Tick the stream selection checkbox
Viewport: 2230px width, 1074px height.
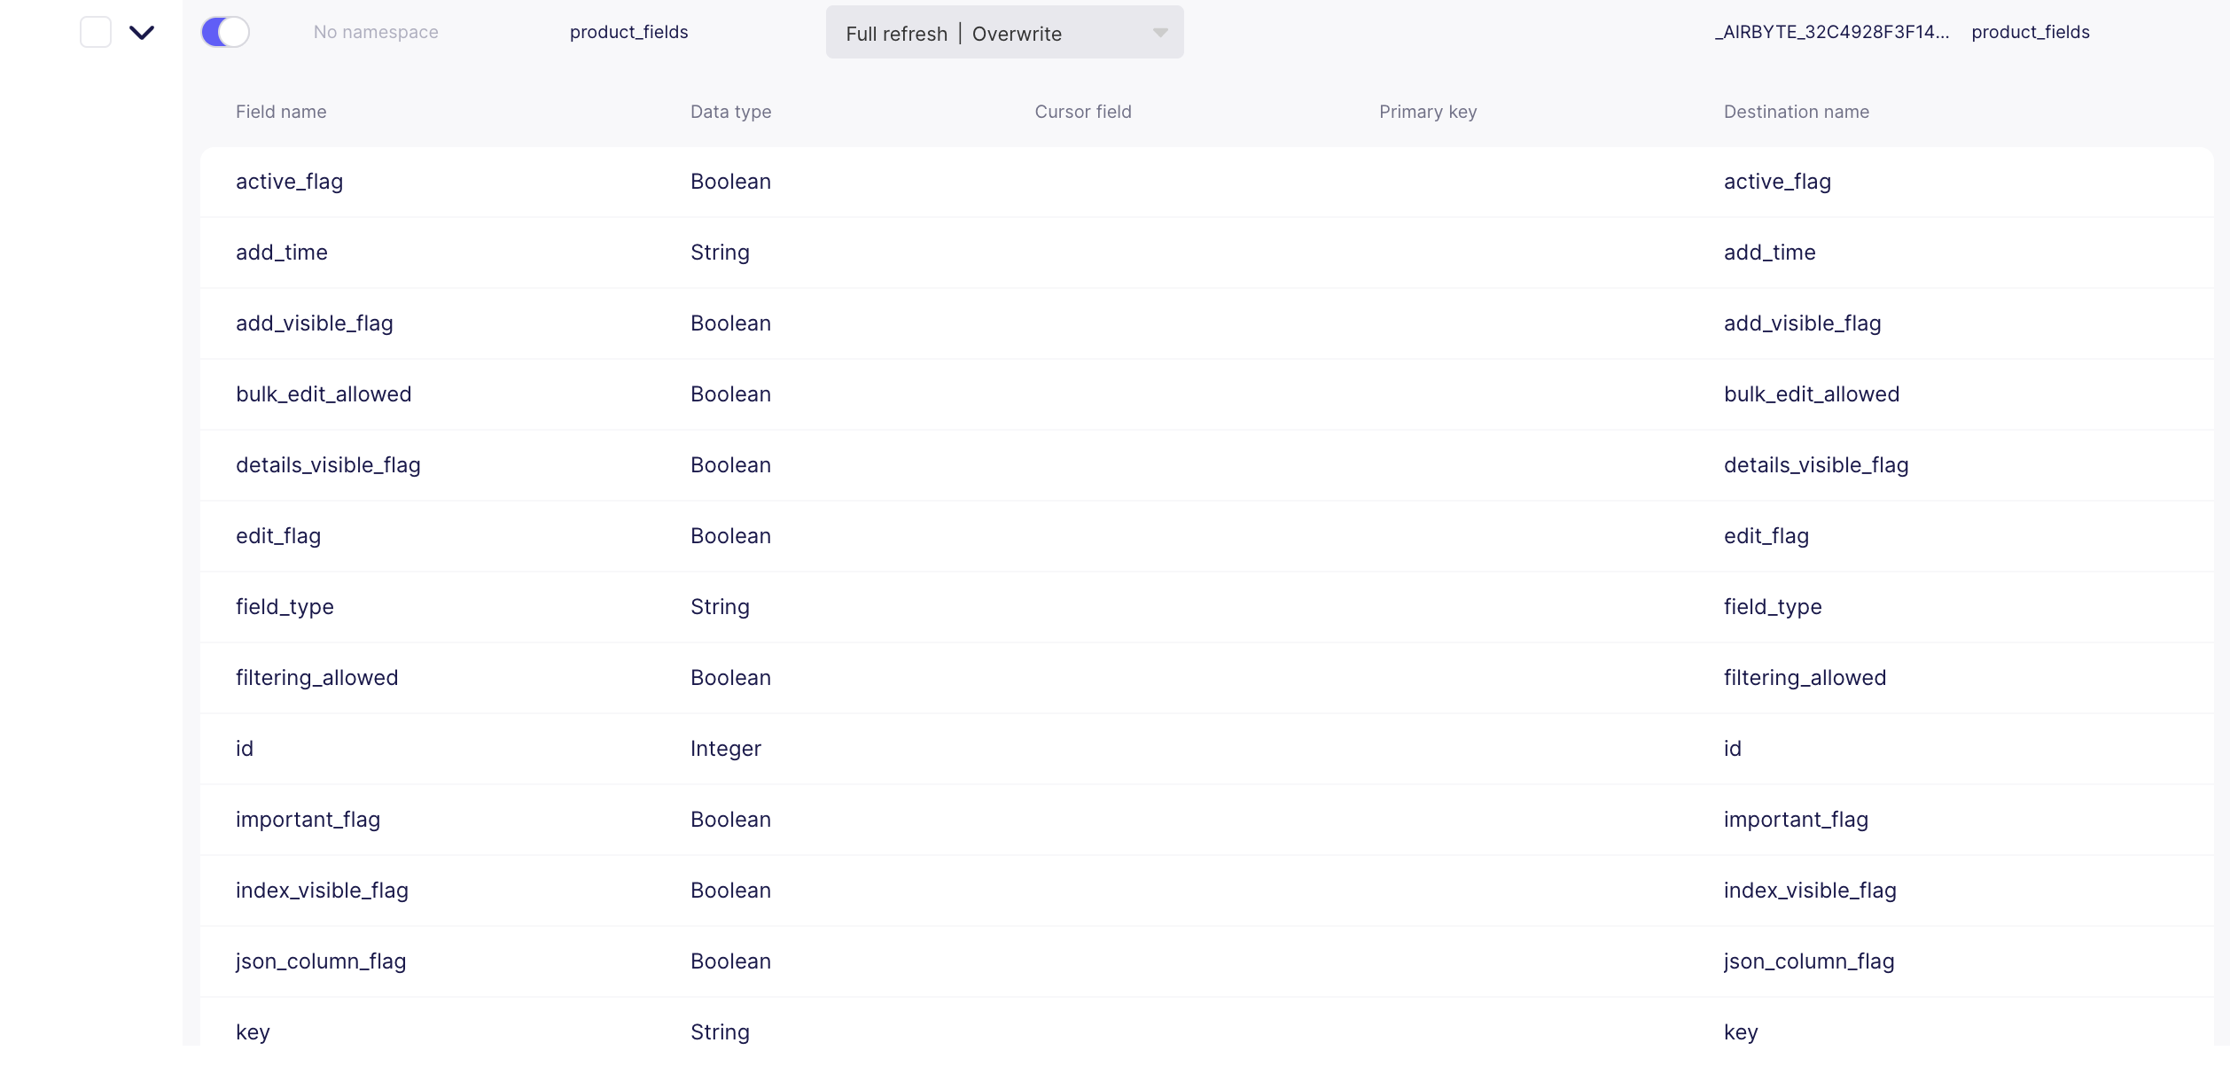95,32
